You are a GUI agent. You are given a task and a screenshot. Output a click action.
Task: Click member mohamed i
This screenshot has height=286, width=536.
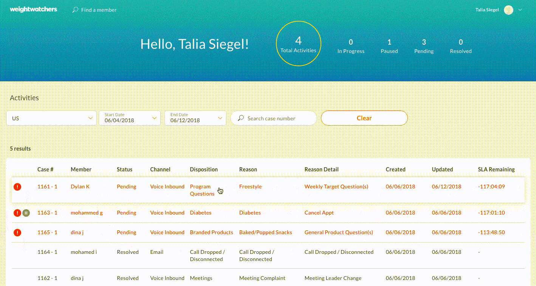[x=84, y=252]
